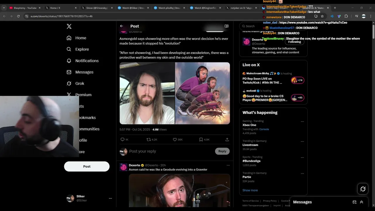Switch to the Watch p0u6fq stream tab
This screenshot has width=375, height=211.
[x=169, y=8]
